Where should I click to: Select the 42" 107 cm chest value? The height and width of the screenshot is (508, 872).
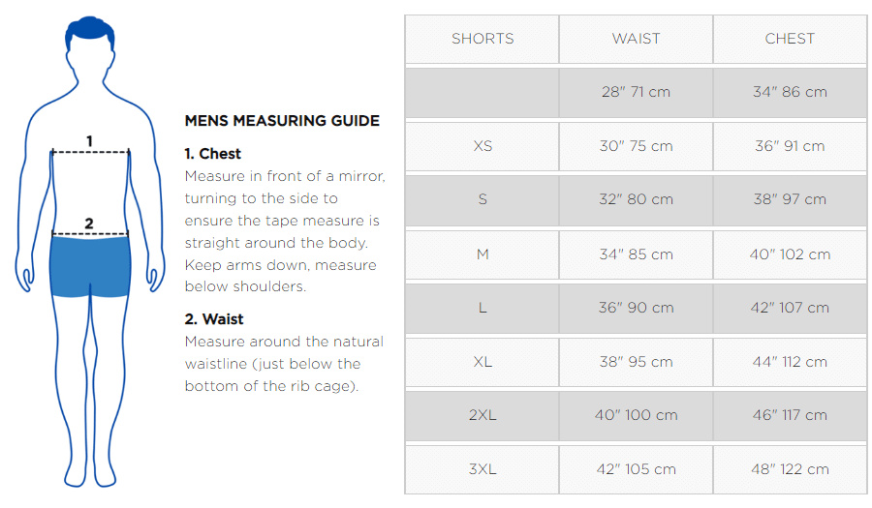(x=790, y=308)
